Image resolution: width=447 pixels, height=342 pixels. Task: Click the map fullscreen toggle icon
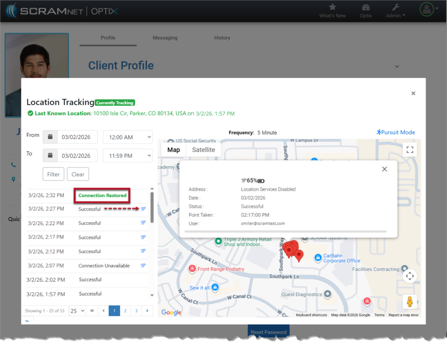409,150
